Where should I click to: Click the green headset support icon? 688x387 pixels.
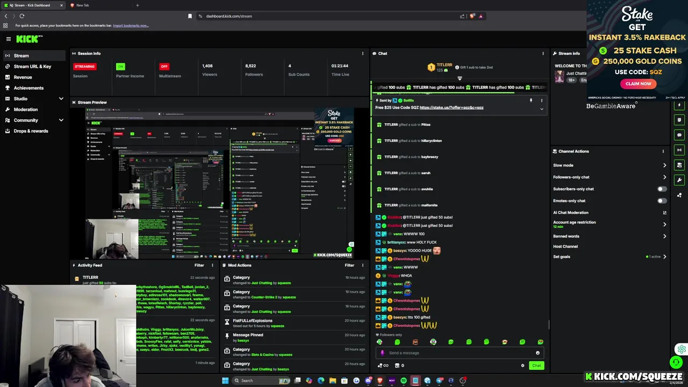point(676,363)
